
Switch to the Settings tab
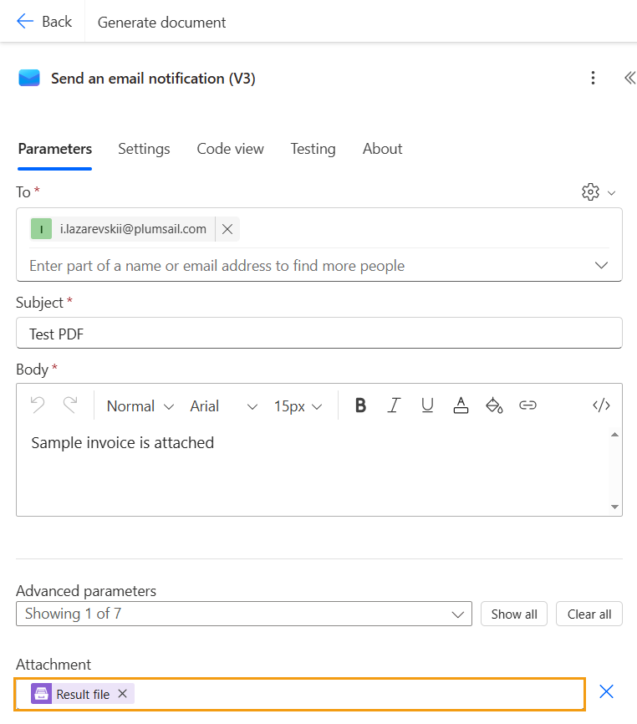pos(144,148)
